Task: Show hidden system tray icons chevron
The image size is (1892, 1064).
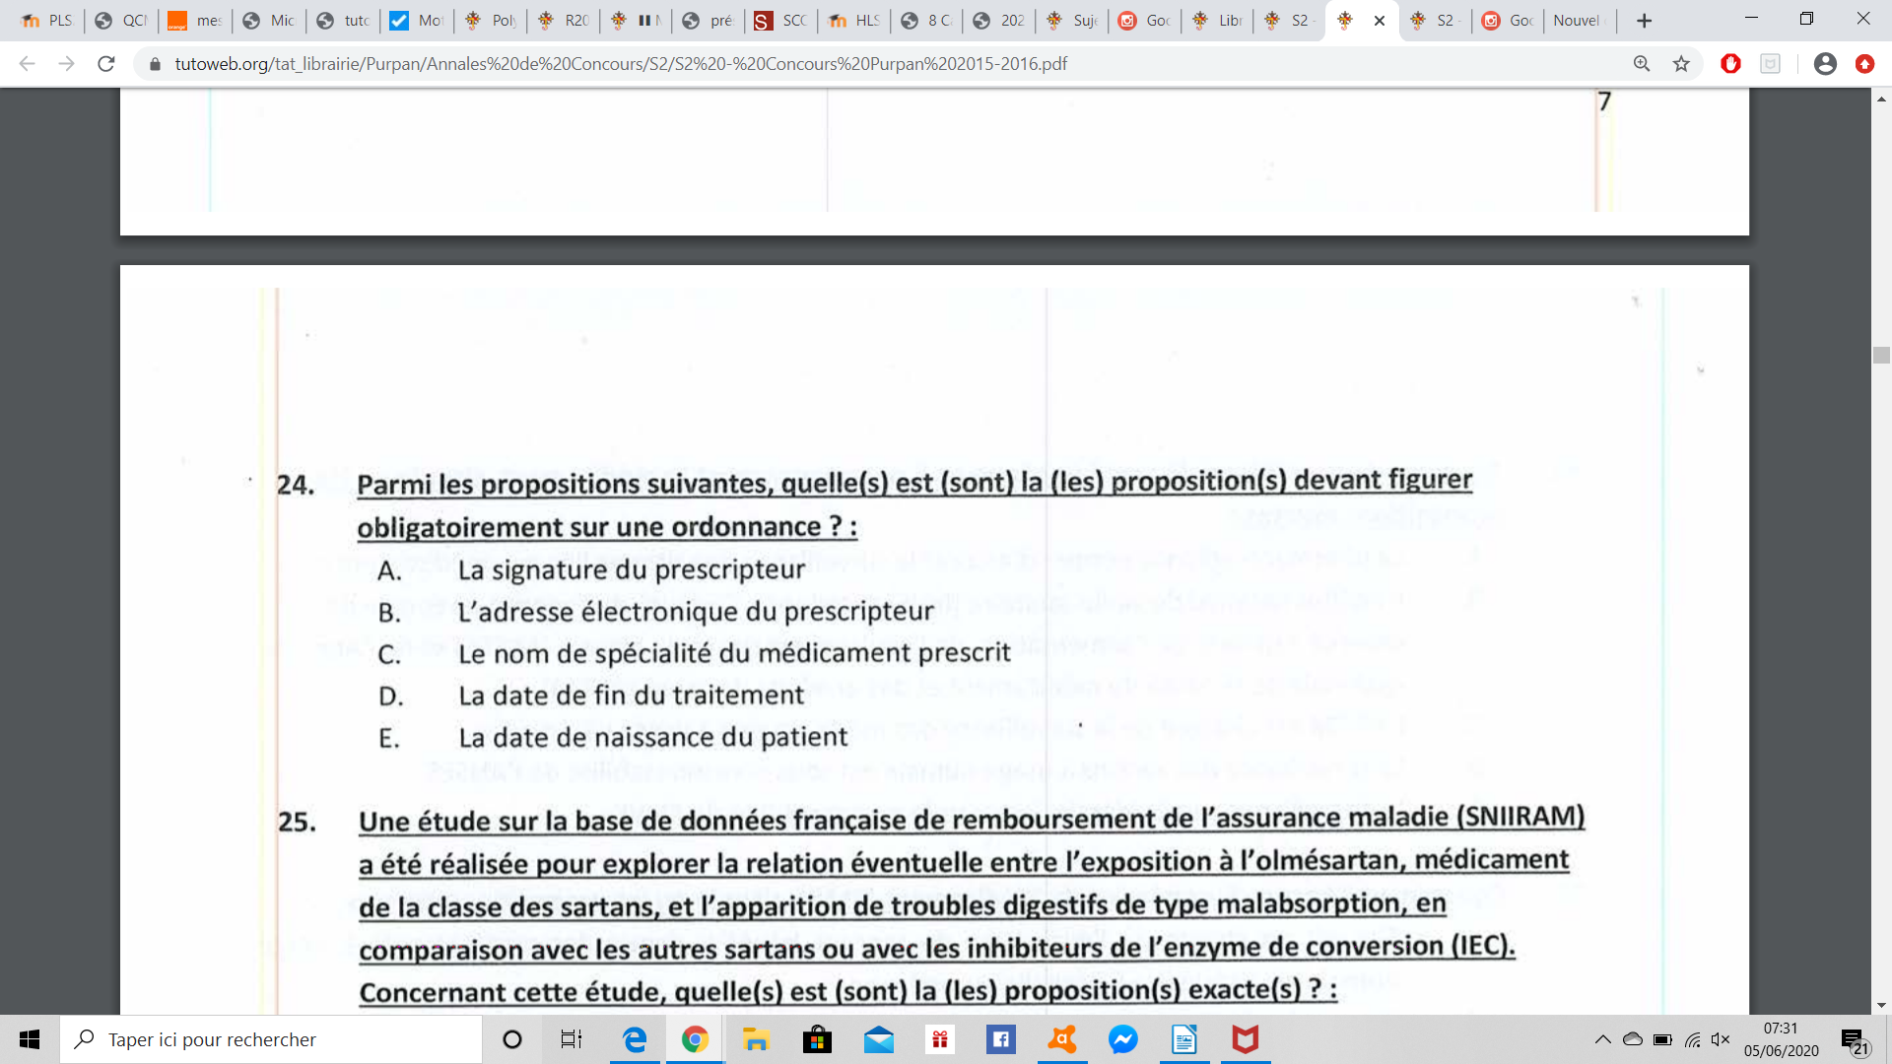Action: 1602,1039
